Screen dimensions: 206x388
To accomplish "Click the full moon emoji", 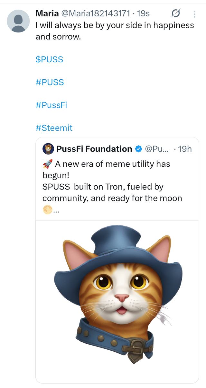I will pyautogui.click(x=47, y=210).
